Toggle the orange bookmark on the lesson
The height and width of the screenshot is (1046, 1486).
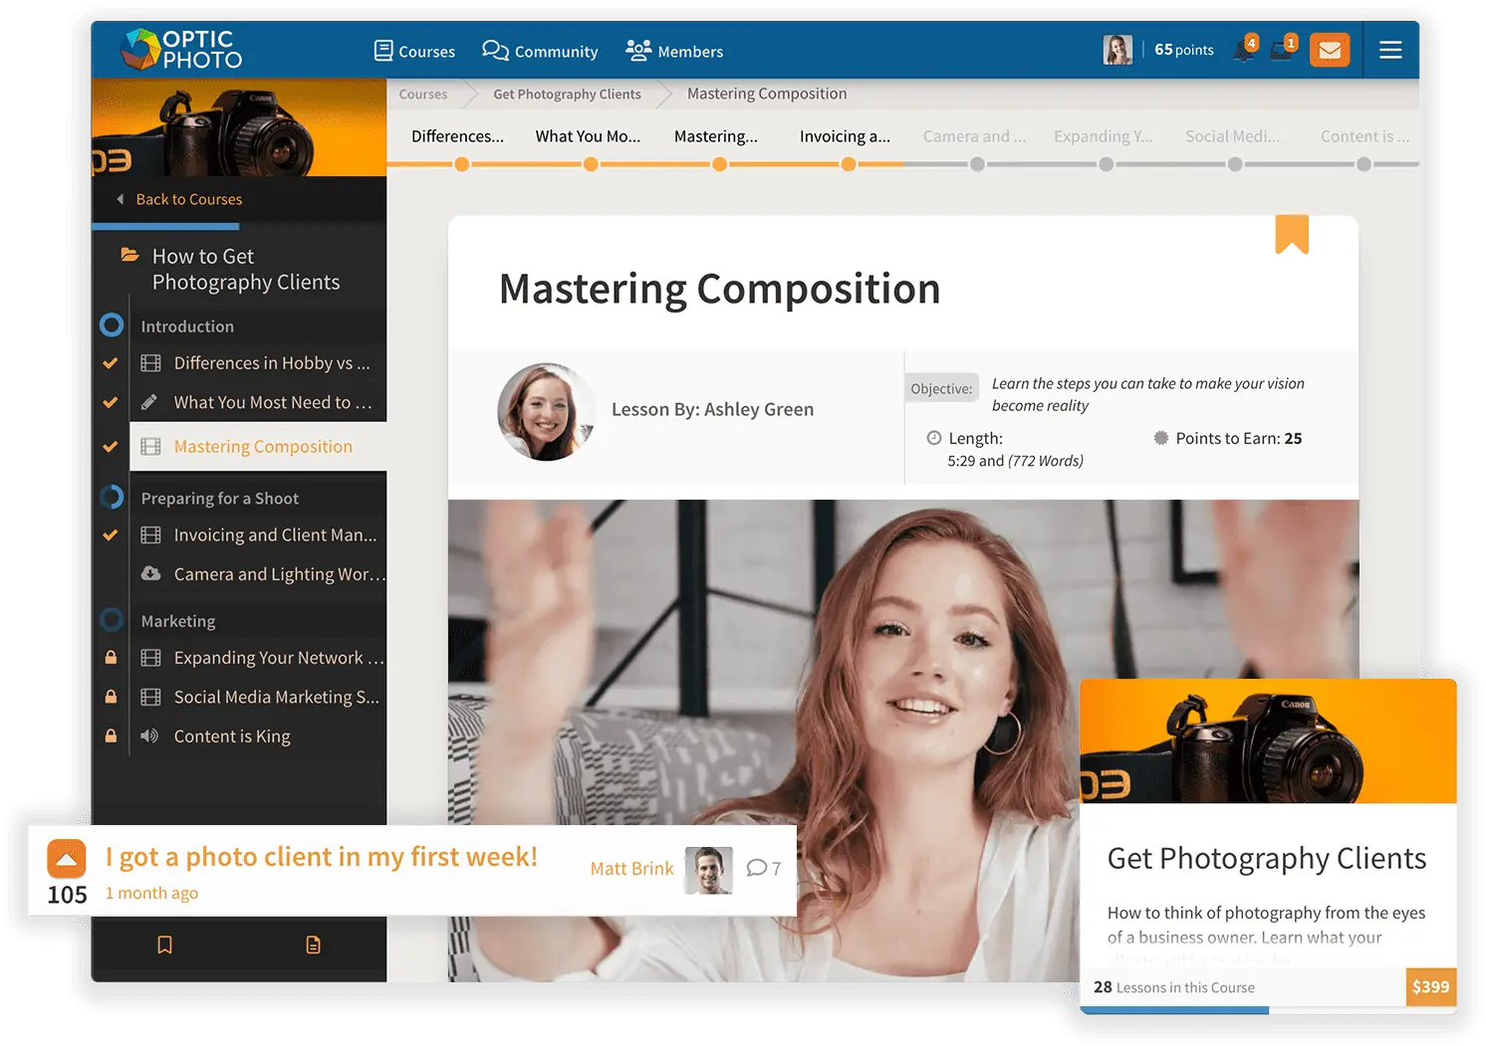tap(1291, 235)
